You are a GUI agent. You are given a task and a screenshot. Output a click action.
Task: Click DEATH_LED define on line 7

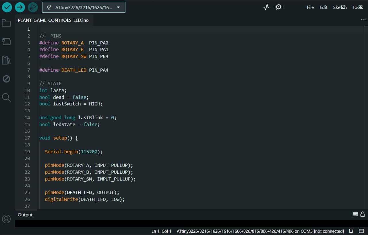(74, 70)
